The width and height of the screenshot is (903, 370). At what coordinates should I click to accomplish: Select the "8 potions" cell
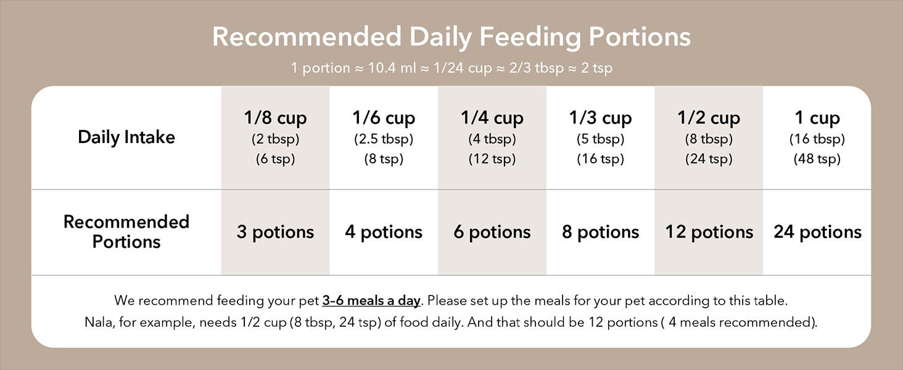click(x=600, y=232)
